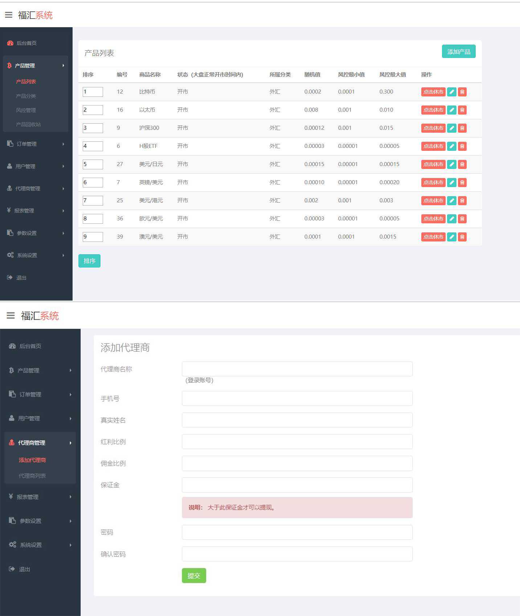Delete 欧元/美元 product with trash icon
Image resolution: width=520 pixels, height=616 pixels.
[462, 219]
